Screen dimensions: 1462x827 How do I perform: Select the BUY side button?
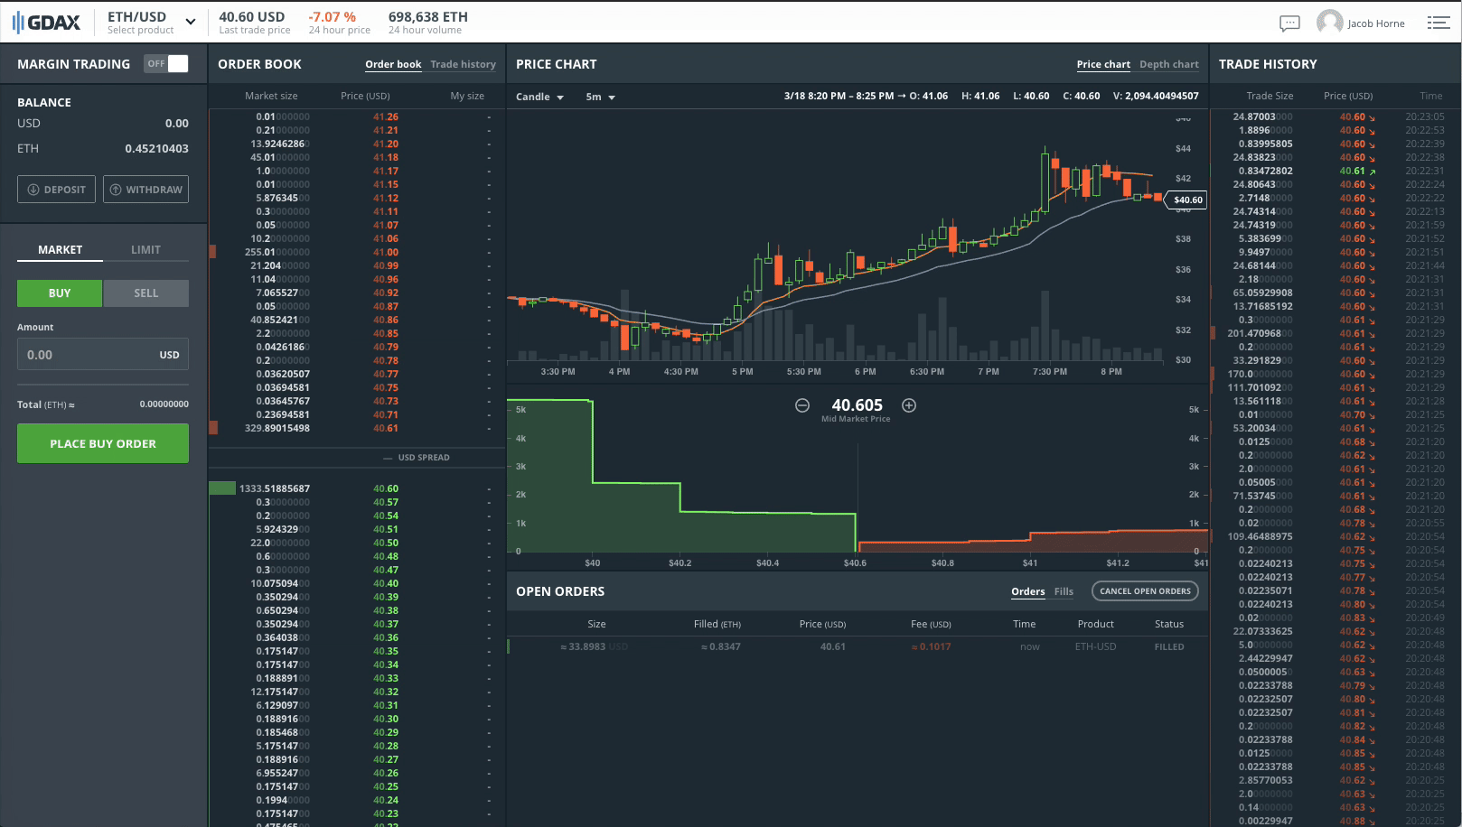[60, 293]
